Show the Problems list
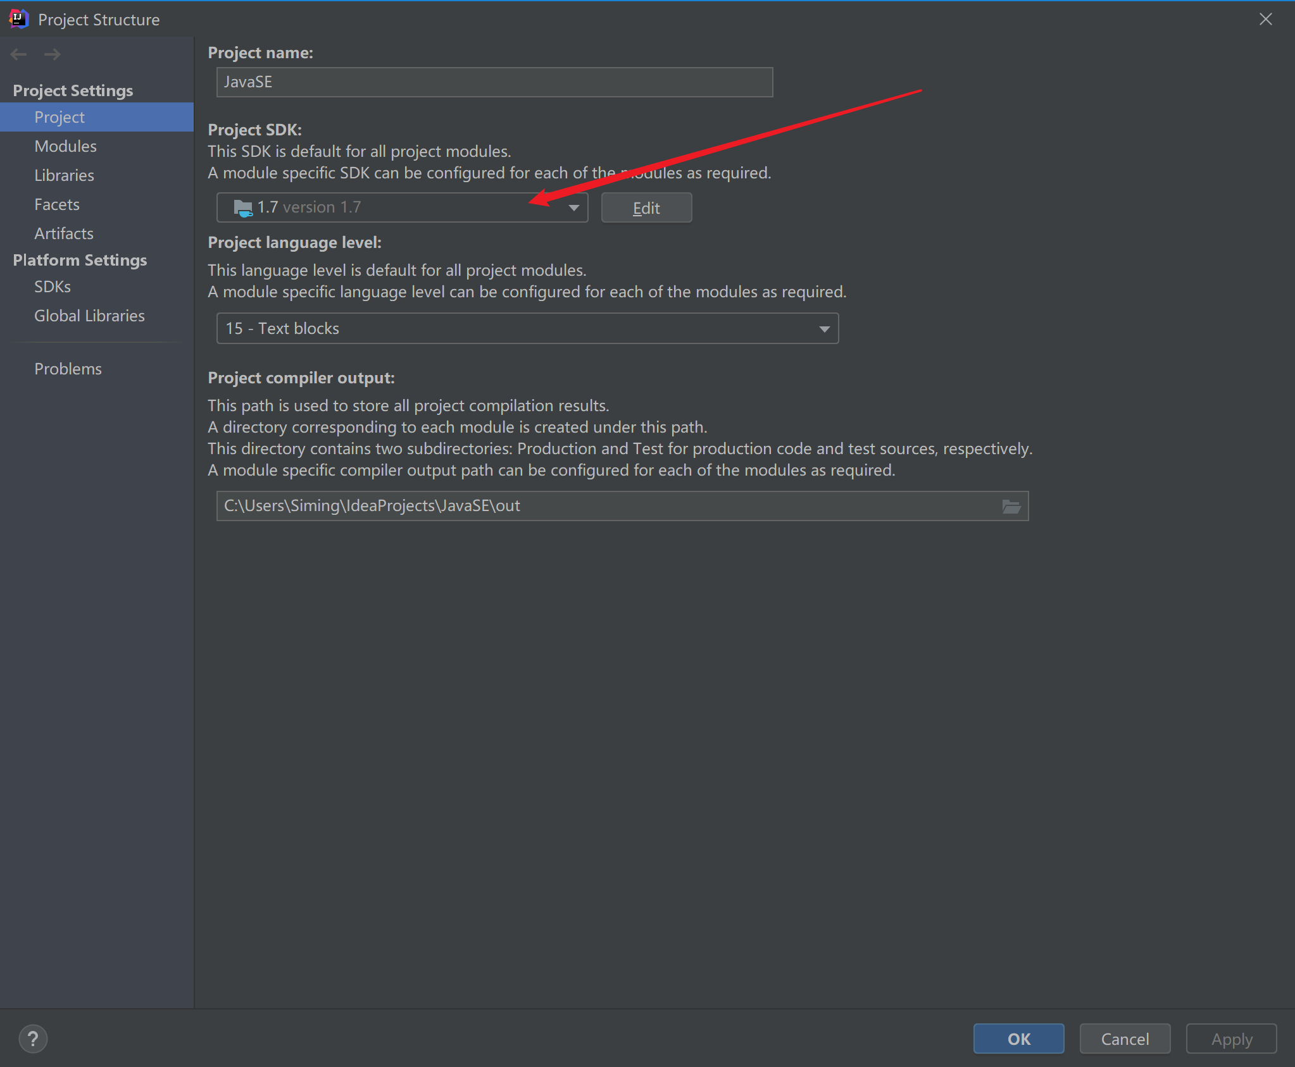Screen dimensions: 1295x1067 [x=68, y=369]
